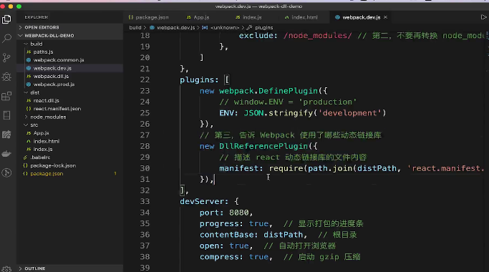
Task: Open the Search view icon
Action: (6, 39)
